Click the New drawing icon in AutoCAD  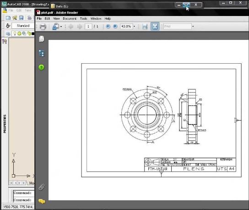click(x=8, y=18)
